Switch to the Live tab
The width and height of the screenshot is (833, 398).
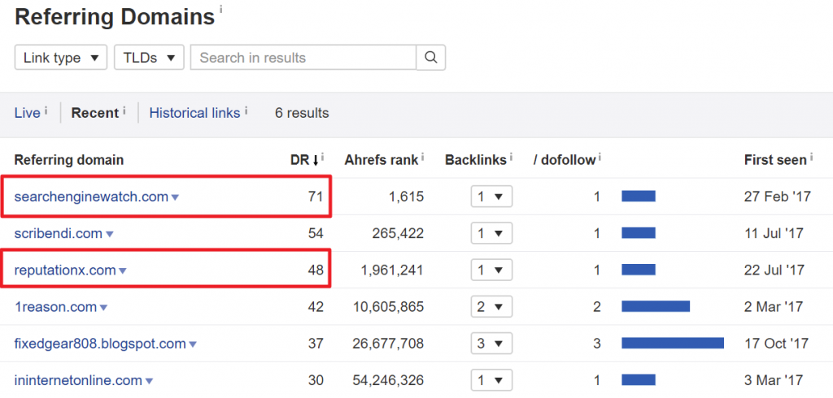(27, 113)
